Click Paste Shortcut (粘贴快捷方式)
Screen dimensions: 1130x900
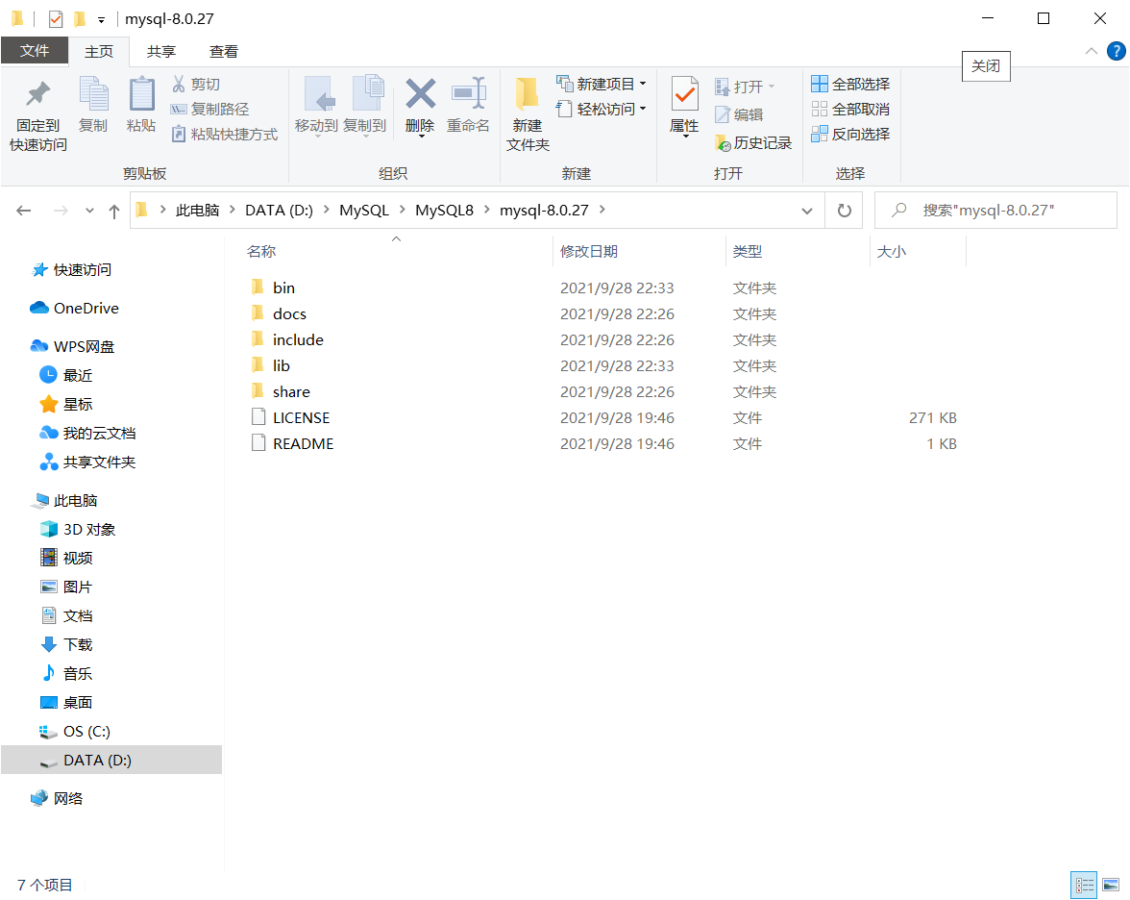coord(224,135)
